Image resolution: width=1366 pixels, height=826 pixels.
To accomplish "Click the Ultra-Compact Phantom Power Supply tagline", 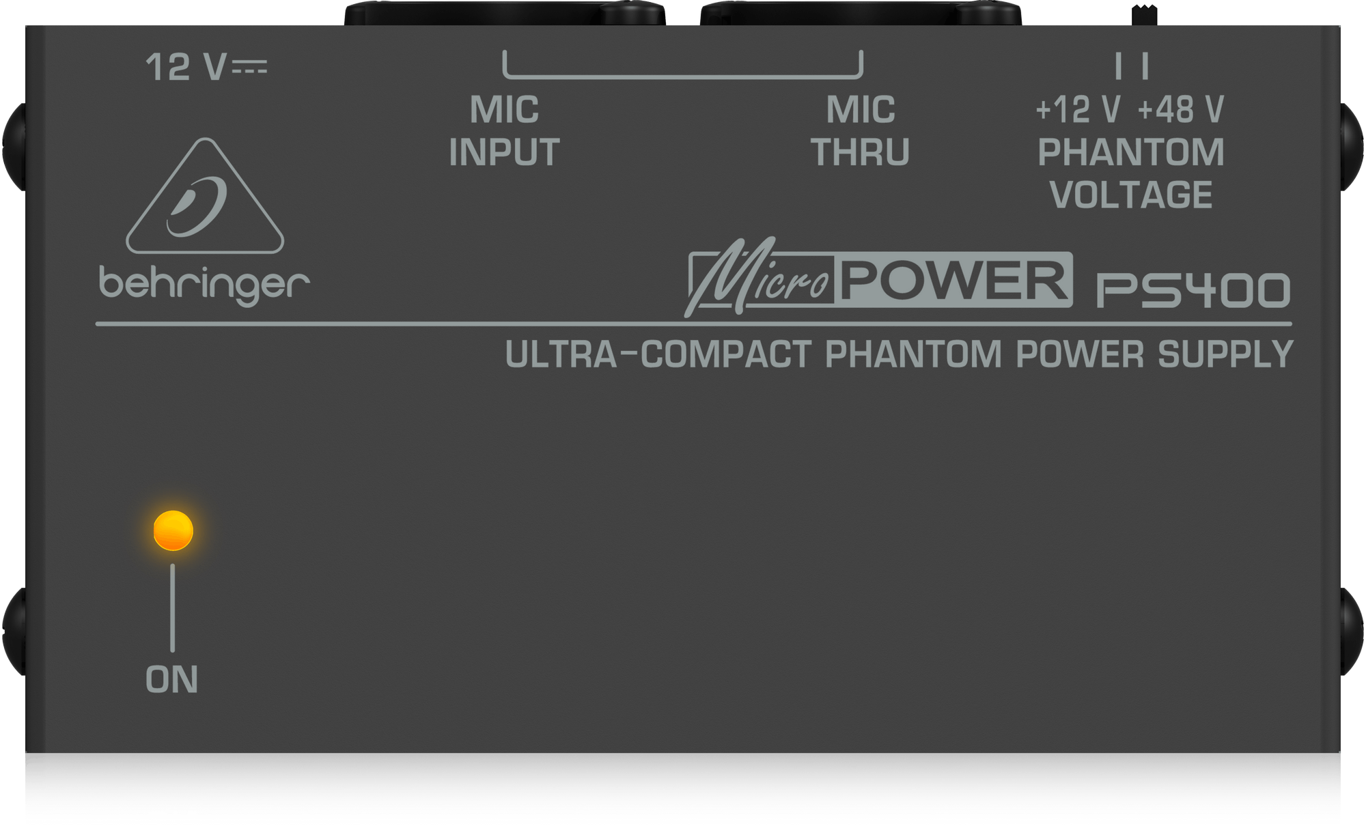I will tap(900, 354).
